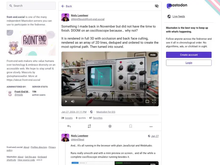Open Live feeds

[179, 16]
